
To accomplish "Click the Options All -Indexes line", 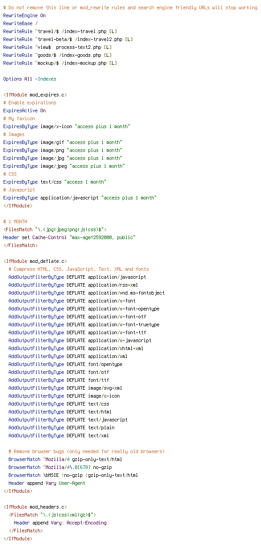I will pyautogui.click(x=30, y=79).
